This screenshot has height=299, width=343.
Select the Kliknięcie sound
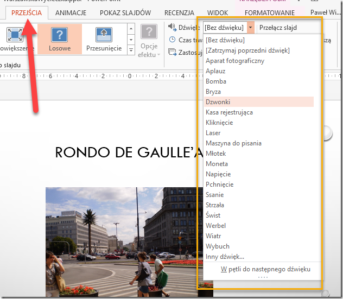[259, 123]
